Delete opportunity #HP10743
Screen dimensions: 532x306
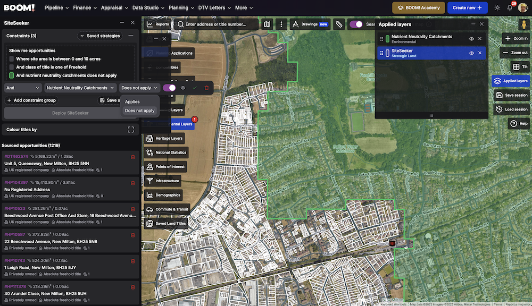tap(132, 261)
